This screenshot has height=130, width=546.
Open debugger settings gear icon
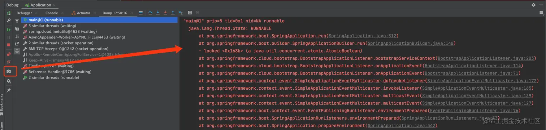pyautogui.click(x=9, y=81)
